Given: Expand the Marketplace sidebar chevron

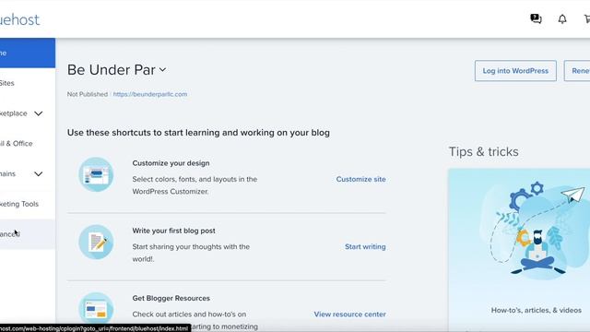Looking at the screenshot, I should point(39,113).
